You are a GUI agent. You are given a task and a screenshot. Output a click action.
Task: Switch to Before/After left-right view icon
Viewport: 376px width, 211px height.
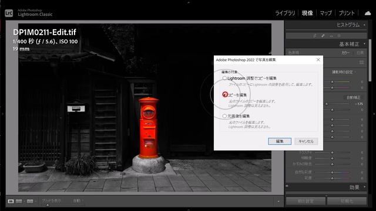point(19,201)
